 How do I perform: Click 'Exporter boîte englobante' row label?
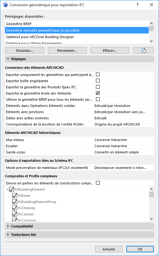click(27, 81)
